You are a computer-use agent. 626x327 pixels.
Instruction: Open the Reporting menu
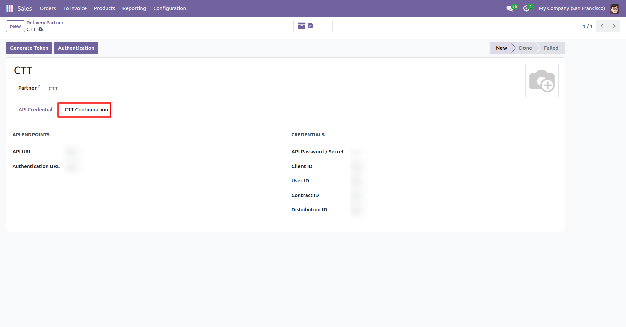click(x=134, y=8)
